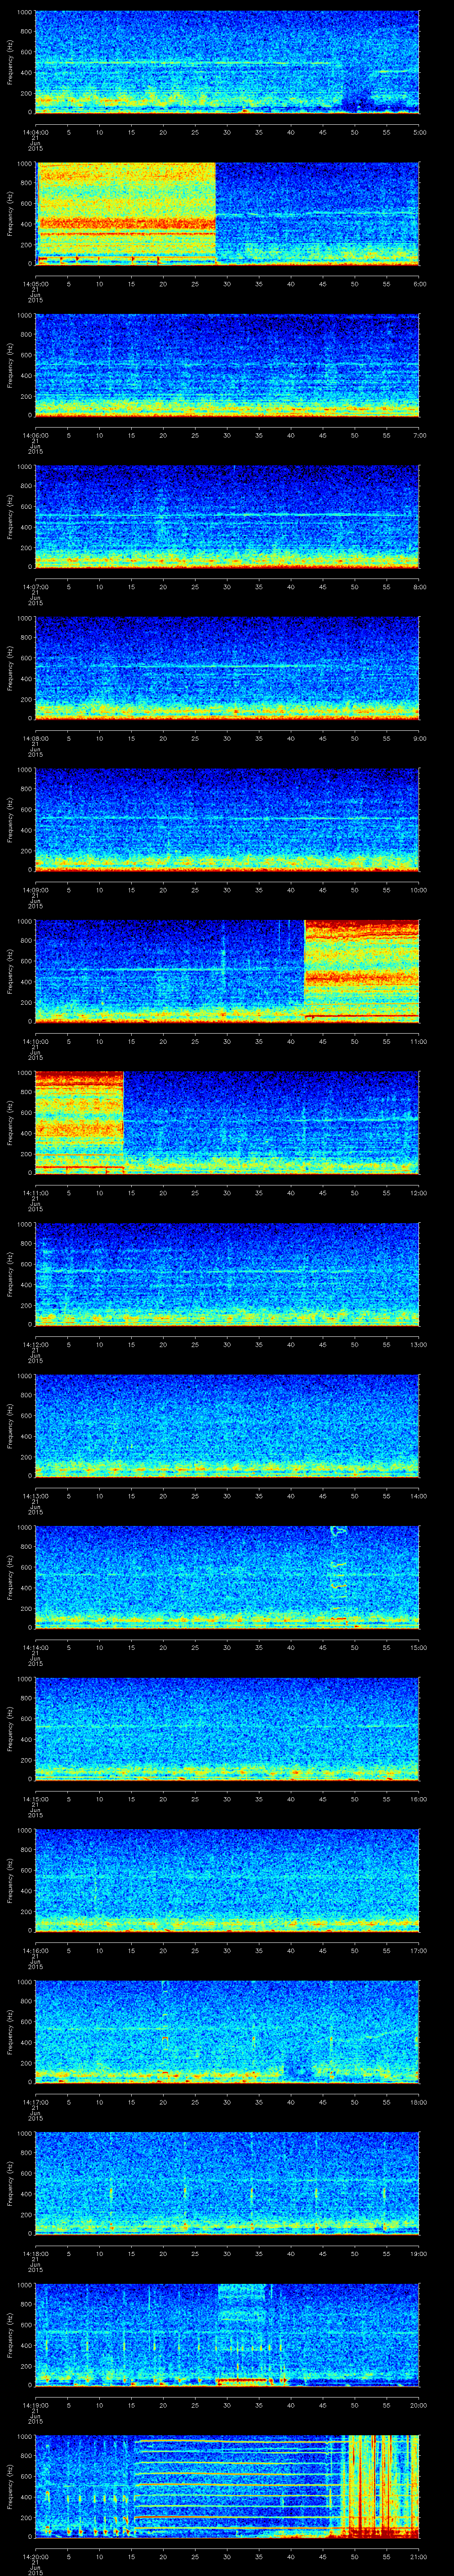This screenshot has width=454, height=2576.
Task: Select the "14:17:00" start time label
Action: pyautogui.click(x=35, y=2101)
